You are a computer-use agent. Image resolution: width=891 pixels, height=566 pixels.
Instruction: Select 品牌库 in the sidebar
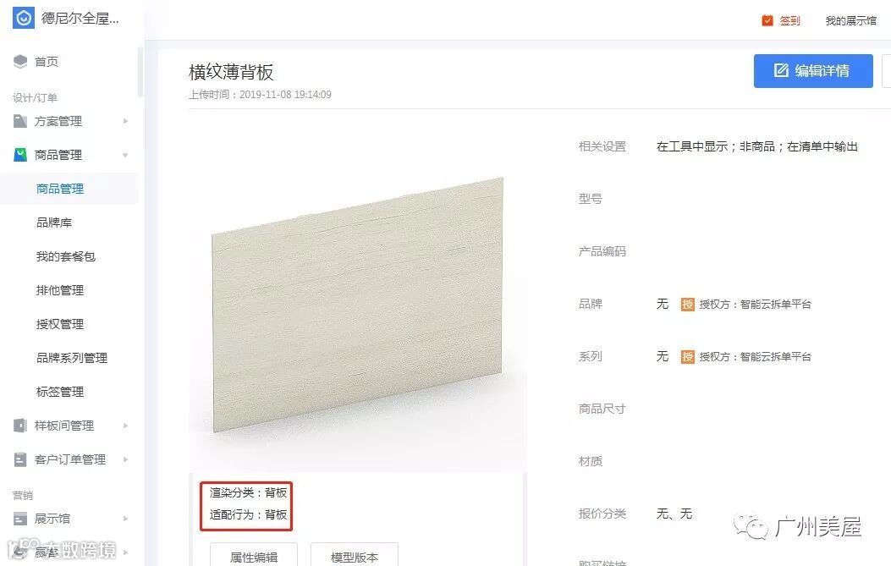pos(54,223)
